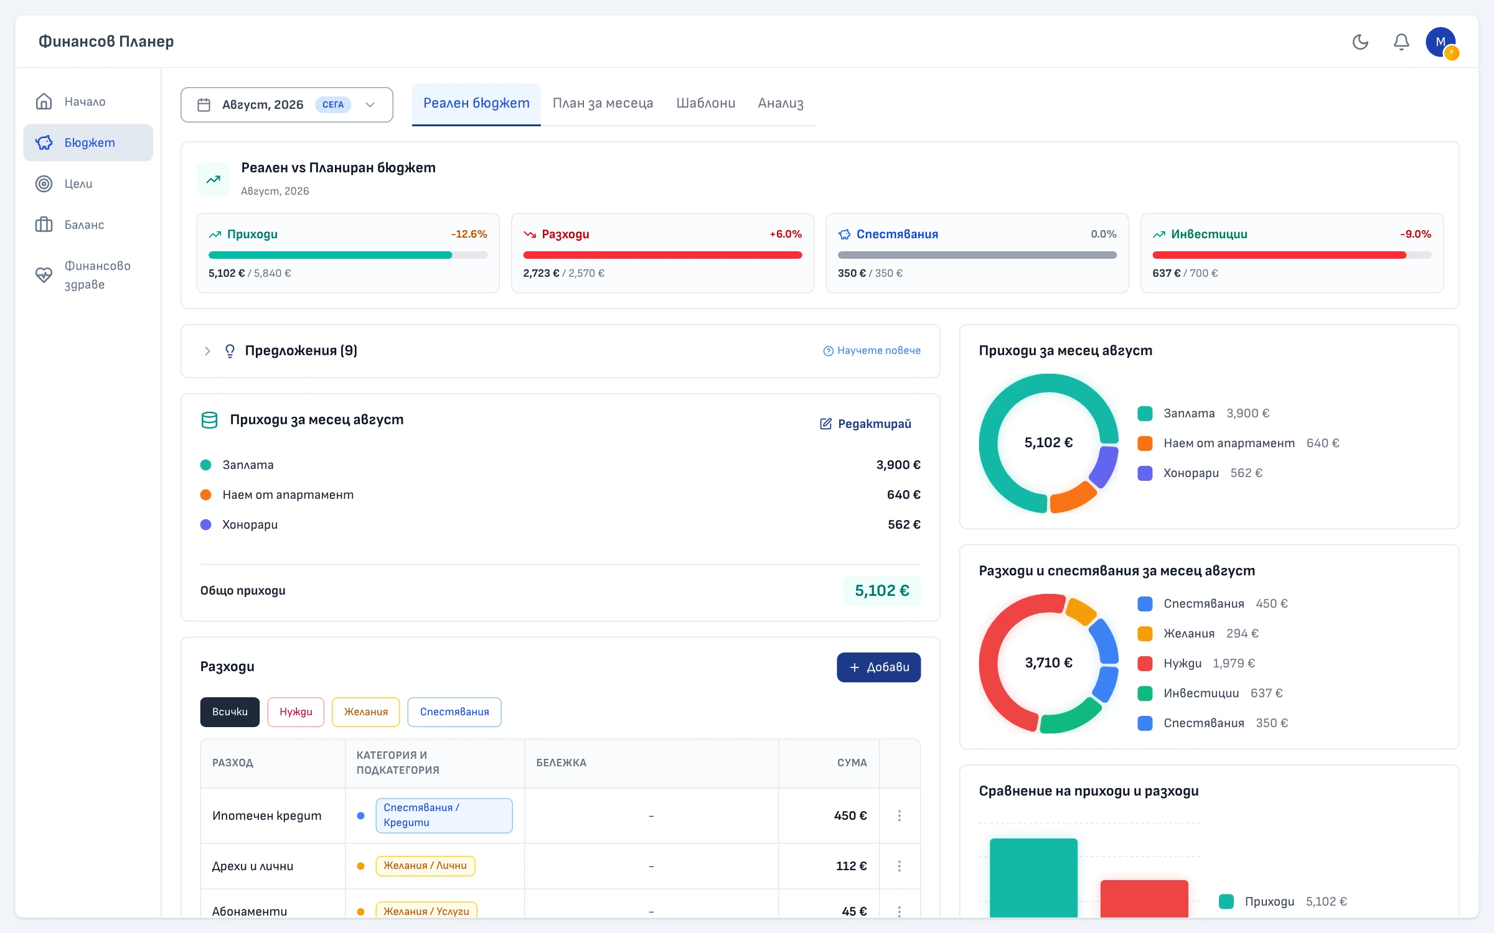Filter expenses by Желания
Image resolution: width=1494 pixels, height=933 pixels.
click(x=366, y=712)
